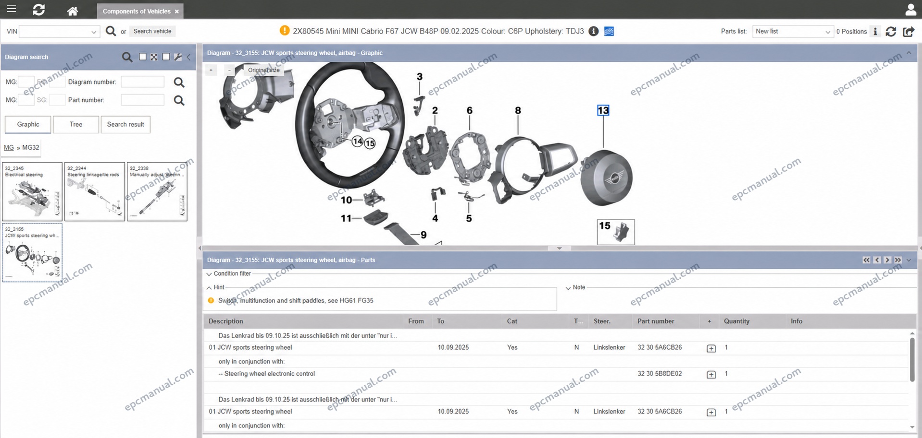Refresh the parts list
Image resolution: width=922 pixels, height=438 pixels.
[x=891, y=32]
